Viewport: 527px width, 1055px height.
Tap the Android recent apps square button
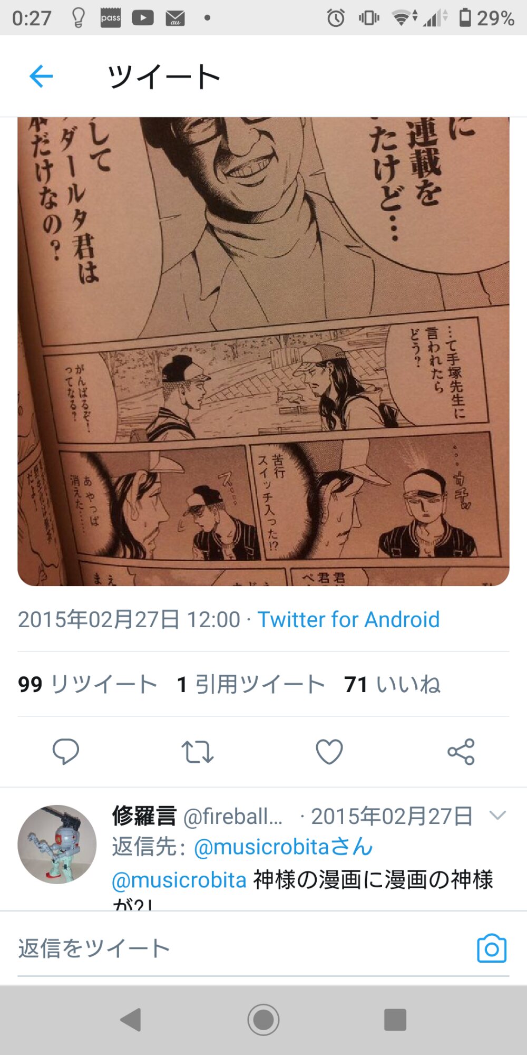395,1019
